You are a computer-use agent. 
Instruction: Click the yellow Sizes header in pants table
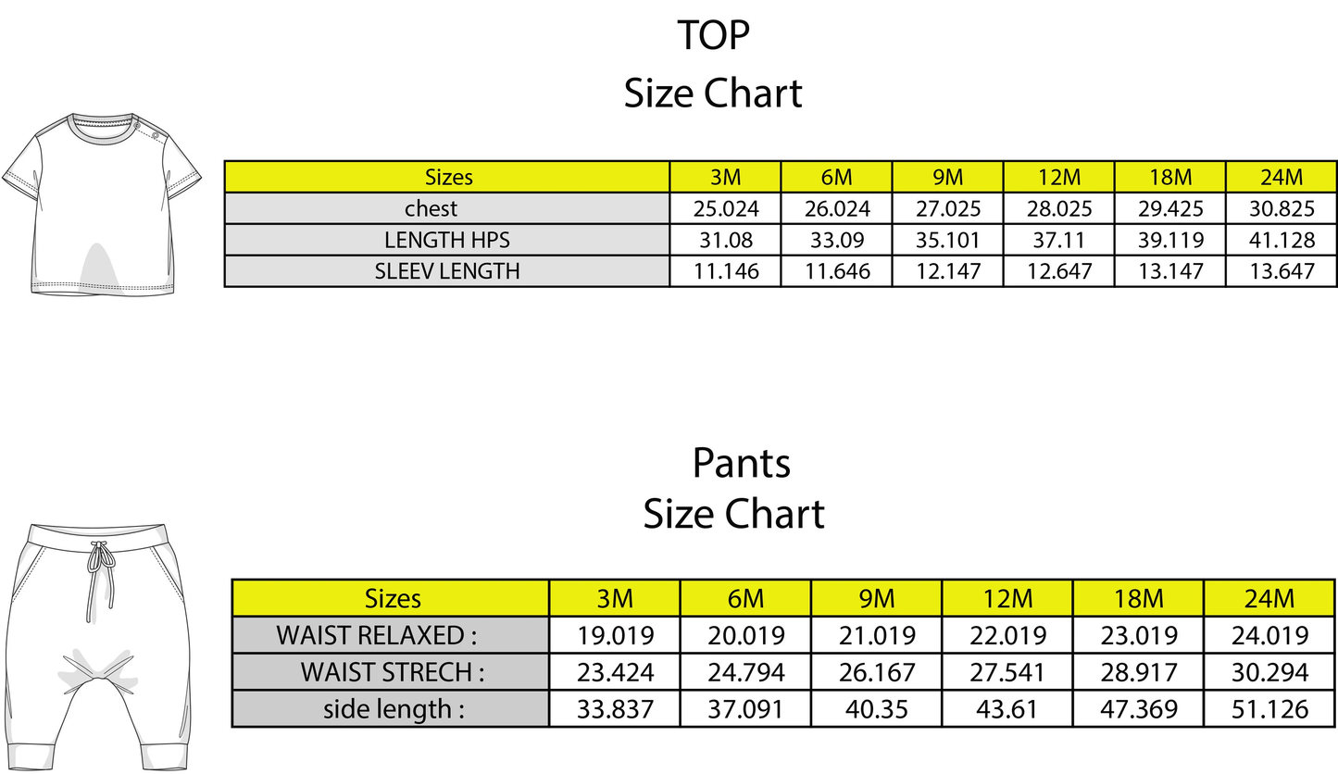pyautogui.click(x=393, y=598)
